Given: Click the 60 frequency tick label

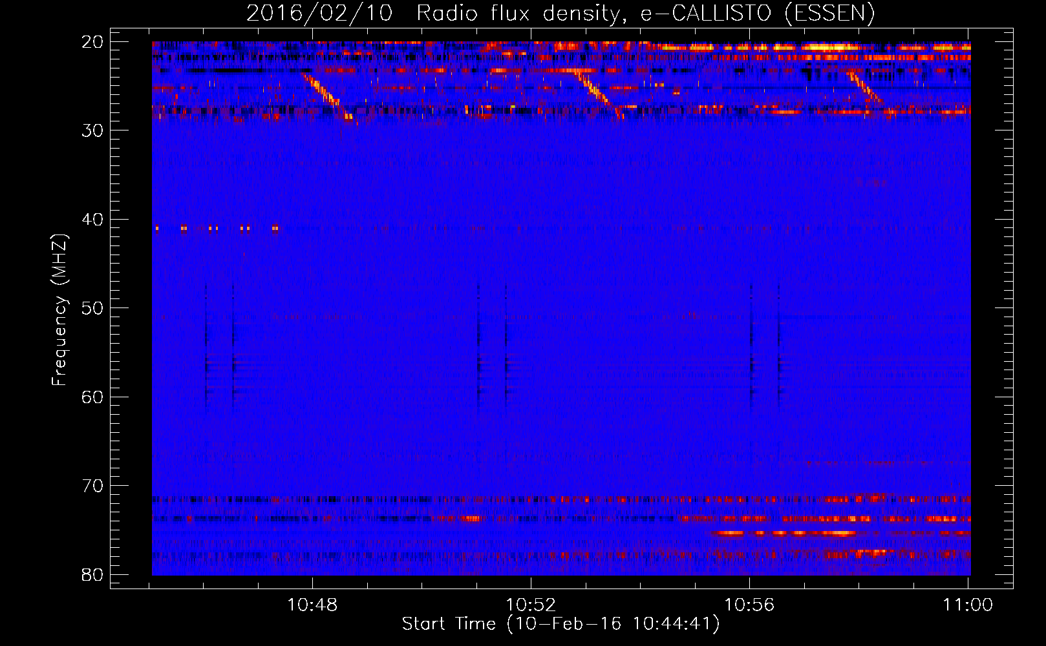Looking at the screenshot, I should [x=92, y=397].
